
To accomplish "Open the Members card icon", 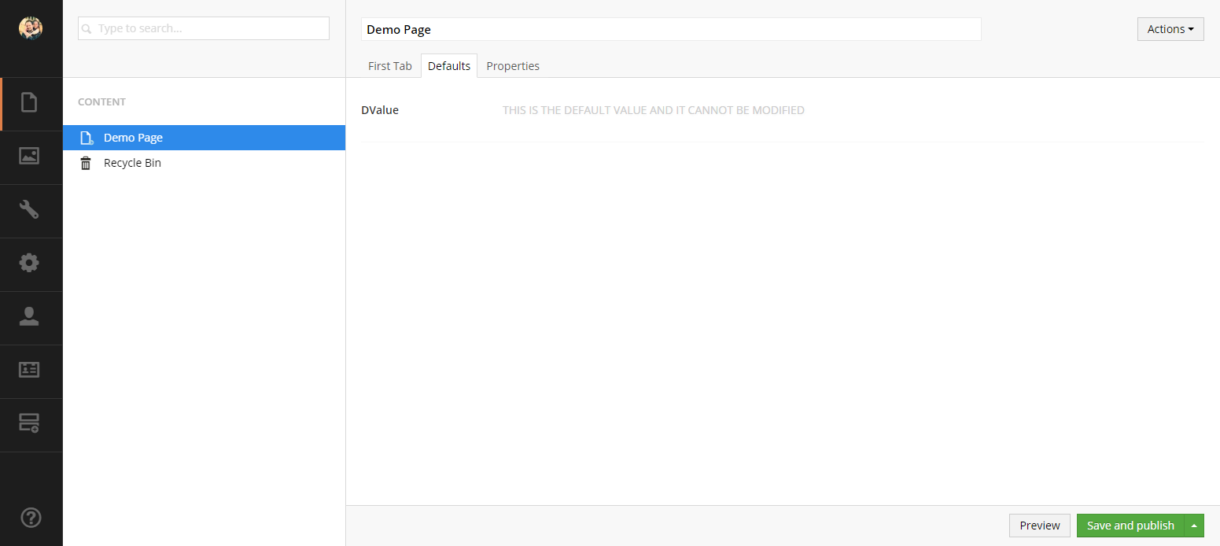I will (x=29, y=370).
